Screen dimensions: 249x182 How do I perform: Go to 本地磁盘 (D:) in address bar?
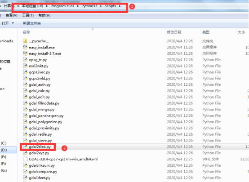pyautogui.click(x=32, y=6)
